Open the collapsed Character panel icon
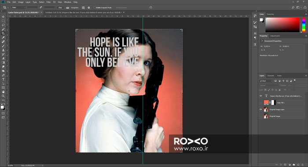Viewport: 308px width, 167px height. coord(255,33)
